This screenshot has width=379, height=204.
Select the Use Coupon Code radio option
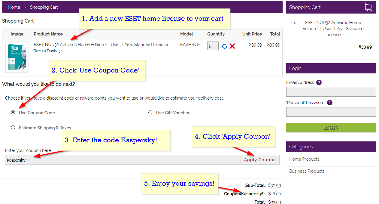(x=13, y=113)
